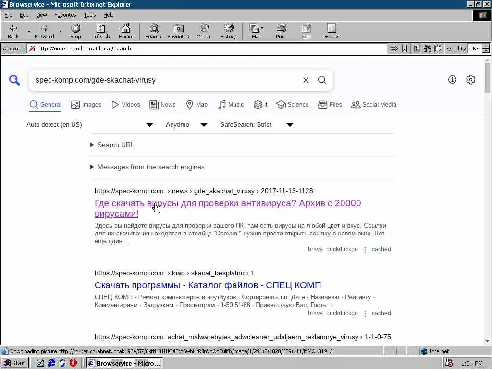
Task: Switch to Map tab
Action: 197,105
